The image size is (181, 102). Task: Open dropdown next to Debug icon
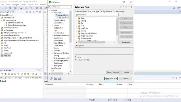(x=12, y=8)
